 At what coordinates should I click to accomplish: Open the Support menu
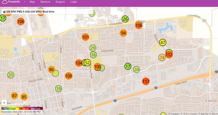coord(60,2)
